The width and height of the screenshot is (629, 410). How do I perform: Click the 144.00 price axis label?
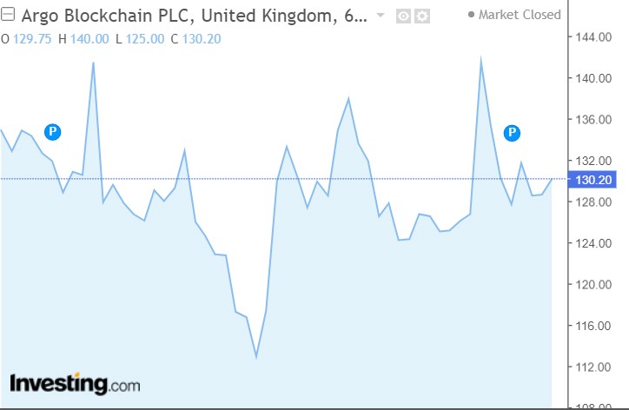593,37
